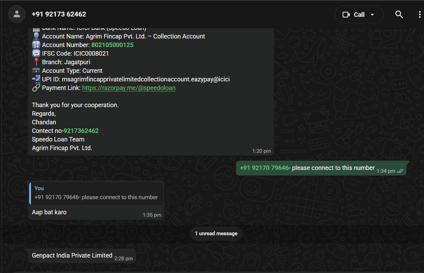
Task: Click the 1 unread message marker
Action: pyautogui.click(x=216, y=234)
